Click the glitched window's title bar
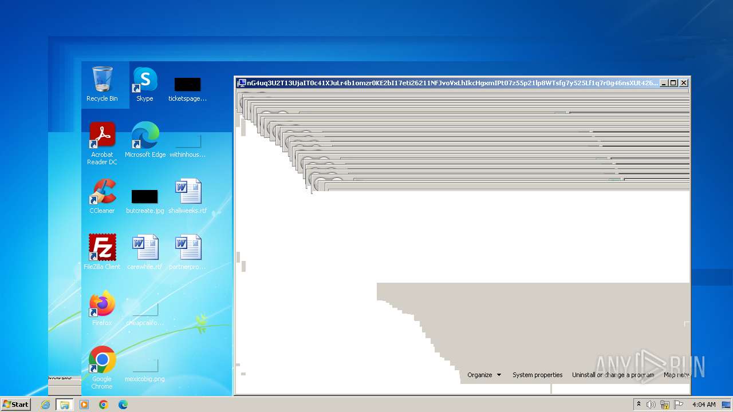The width and height of the screenshot is (733, 412). pos(447,83)
